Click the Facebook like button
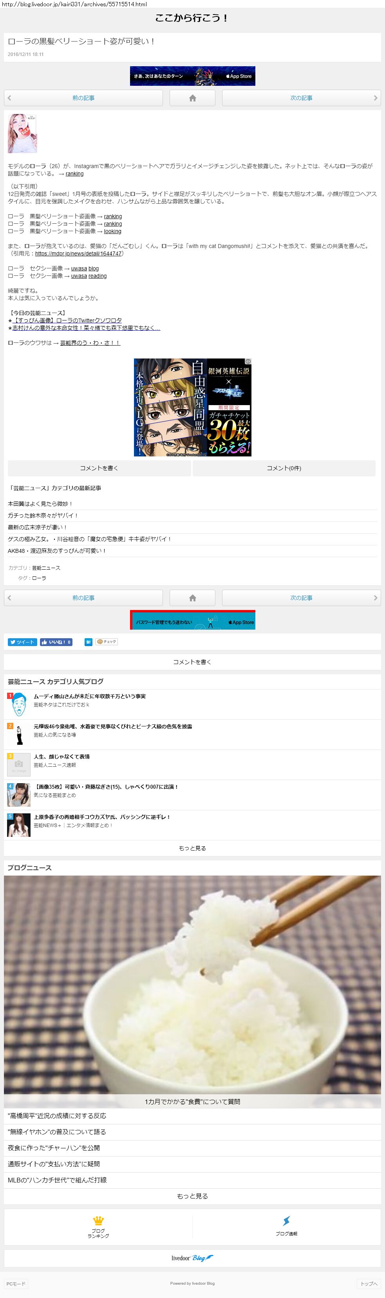Screen dimensions: 385x1298 [56, 642]
